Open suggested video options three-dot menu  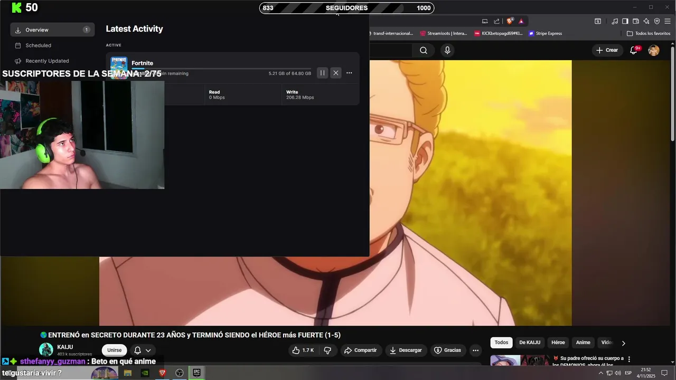coord(628,359)
